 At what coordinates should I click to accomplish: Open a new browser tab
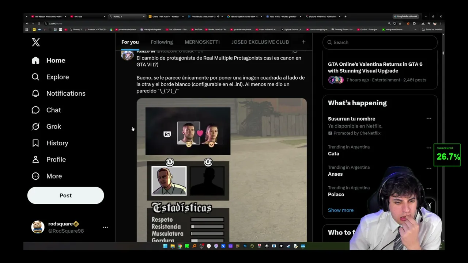[x=346, y=16]
